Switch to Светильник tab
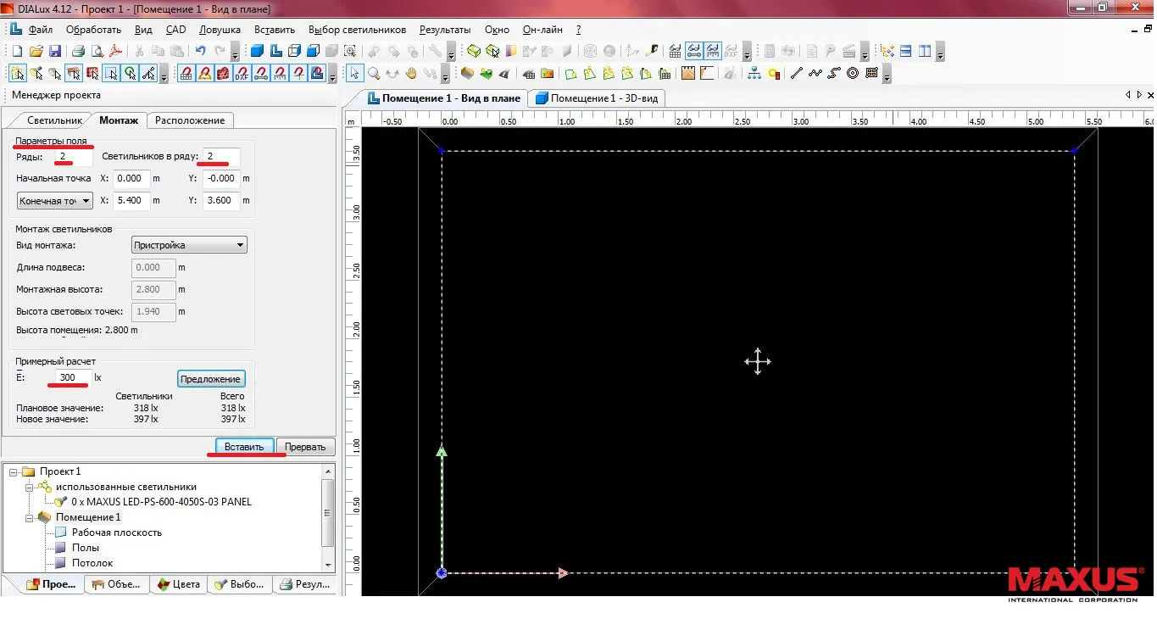This screenshot has width=1157, height=619. pyautogui.click(x=54, y=120)
